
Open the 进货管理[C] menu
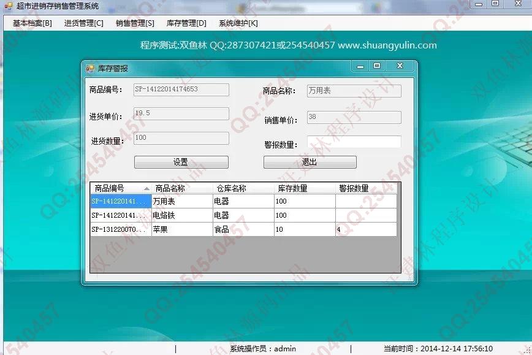coord(84,23)
